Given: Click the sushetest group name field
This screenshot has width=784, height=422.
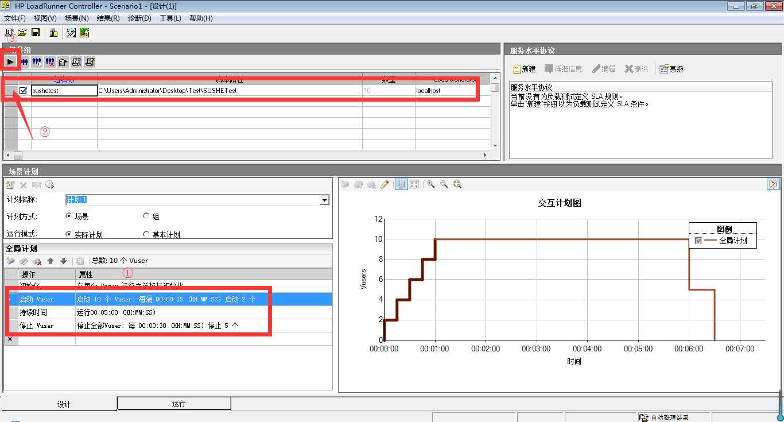Looking at the screenshot, I should click(x=64, y=91).
